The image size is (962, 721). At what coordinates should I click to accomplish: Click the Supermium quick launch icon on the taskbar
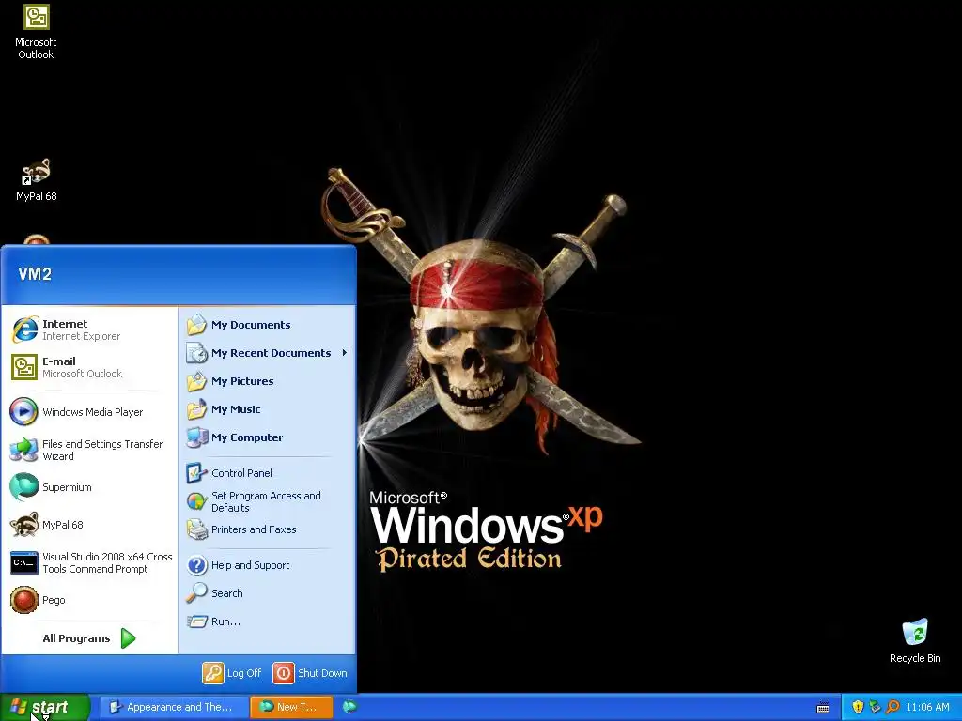click(349, 707)
